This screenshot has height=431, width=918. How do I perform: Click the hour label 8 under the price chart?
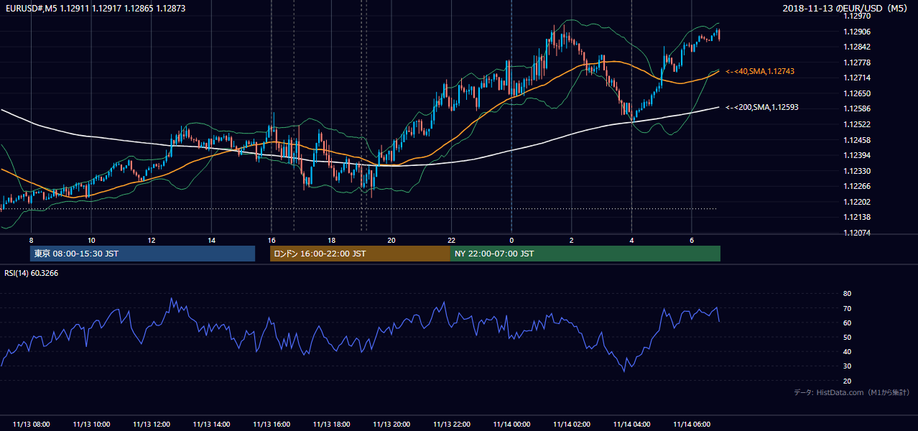31,239
